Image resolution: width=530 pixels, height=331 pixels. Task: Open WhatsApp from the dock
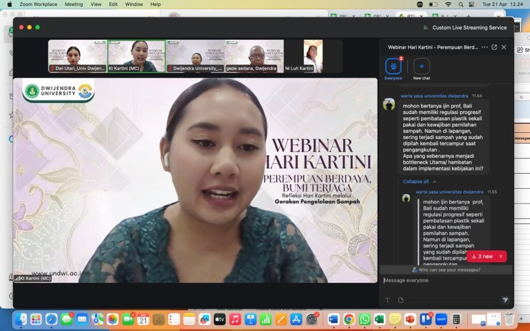pyautogui.click(x=365, y=319)
